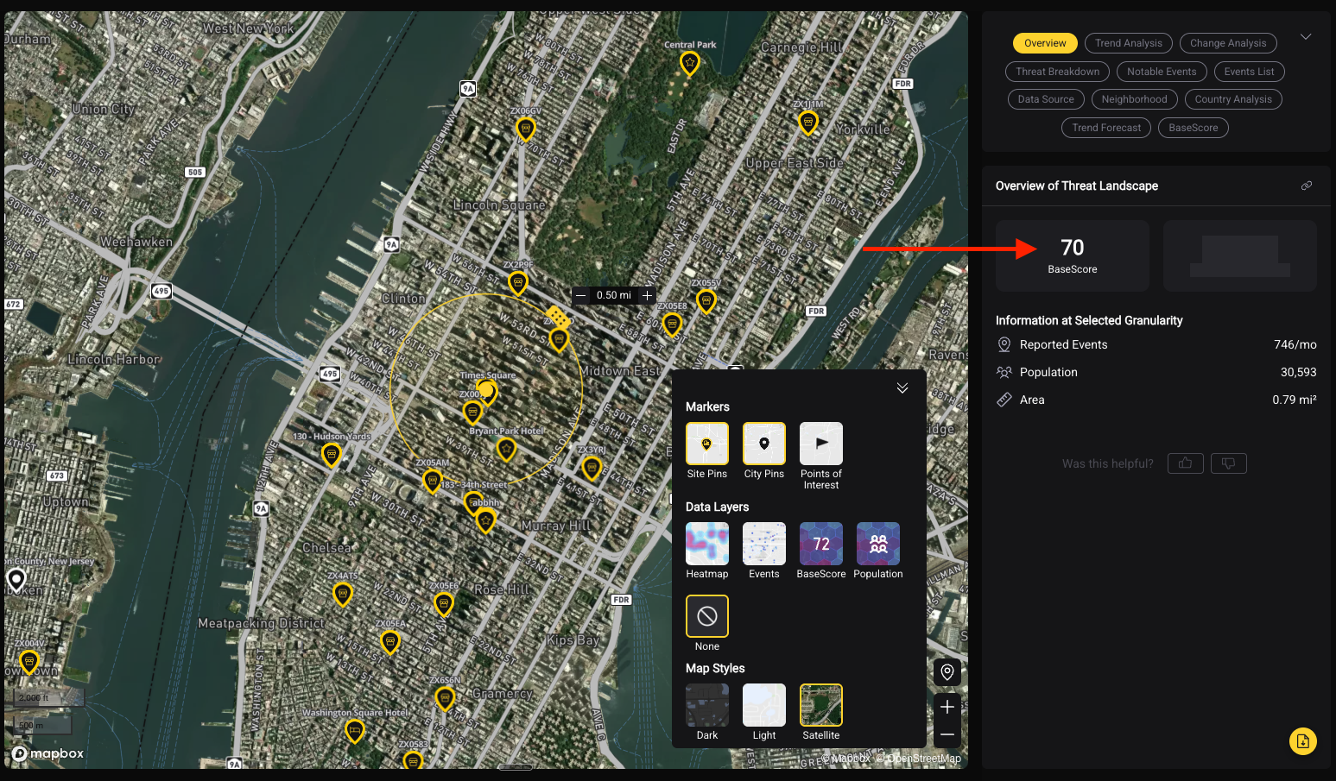The image size is (1336, 781).
Task: Open site pin ZX6S6N near Gramercy
Action: [445, 698]
